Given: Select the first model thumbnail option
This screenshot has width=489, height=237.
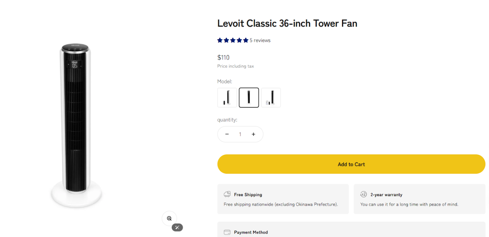Looking at the screenshot, I should coord(227,98).
